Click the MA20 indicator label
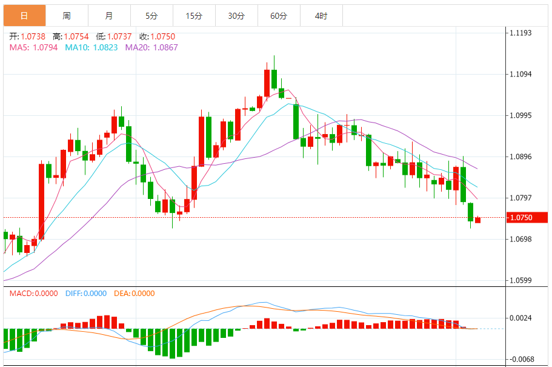This screenshot has height=367, width=552. tap(151, 47)
